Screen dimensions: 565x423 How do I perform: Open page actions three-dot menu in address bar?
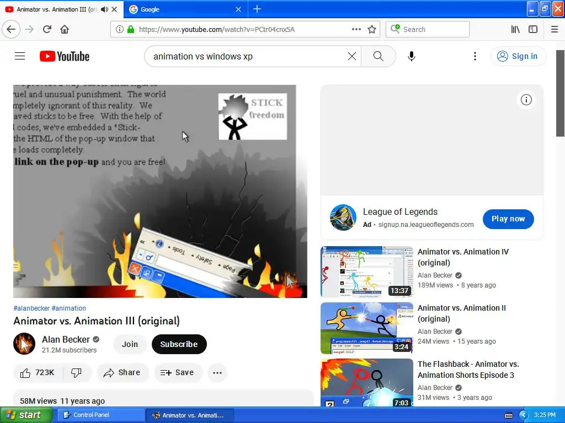click(356, 29)
